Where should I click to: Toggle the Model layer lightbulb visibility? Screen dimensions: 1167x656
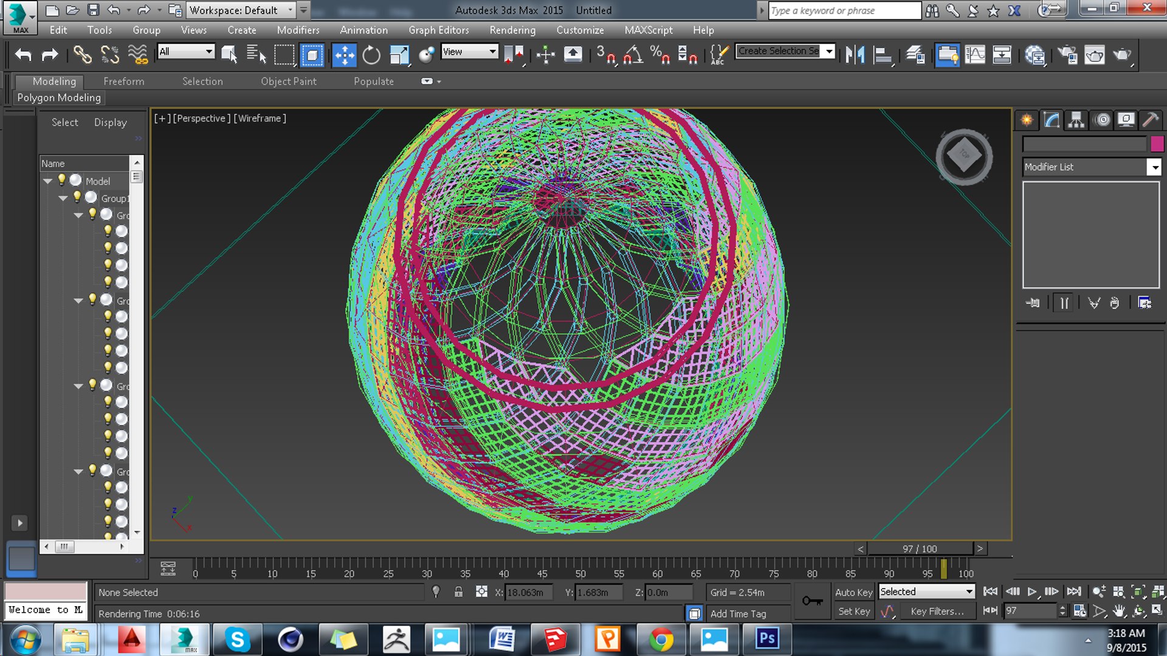click(61, 180)
